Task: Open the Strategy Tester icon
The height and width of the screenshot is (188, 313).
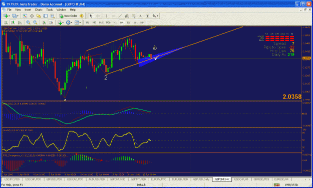Action: [x=52, y=16]
